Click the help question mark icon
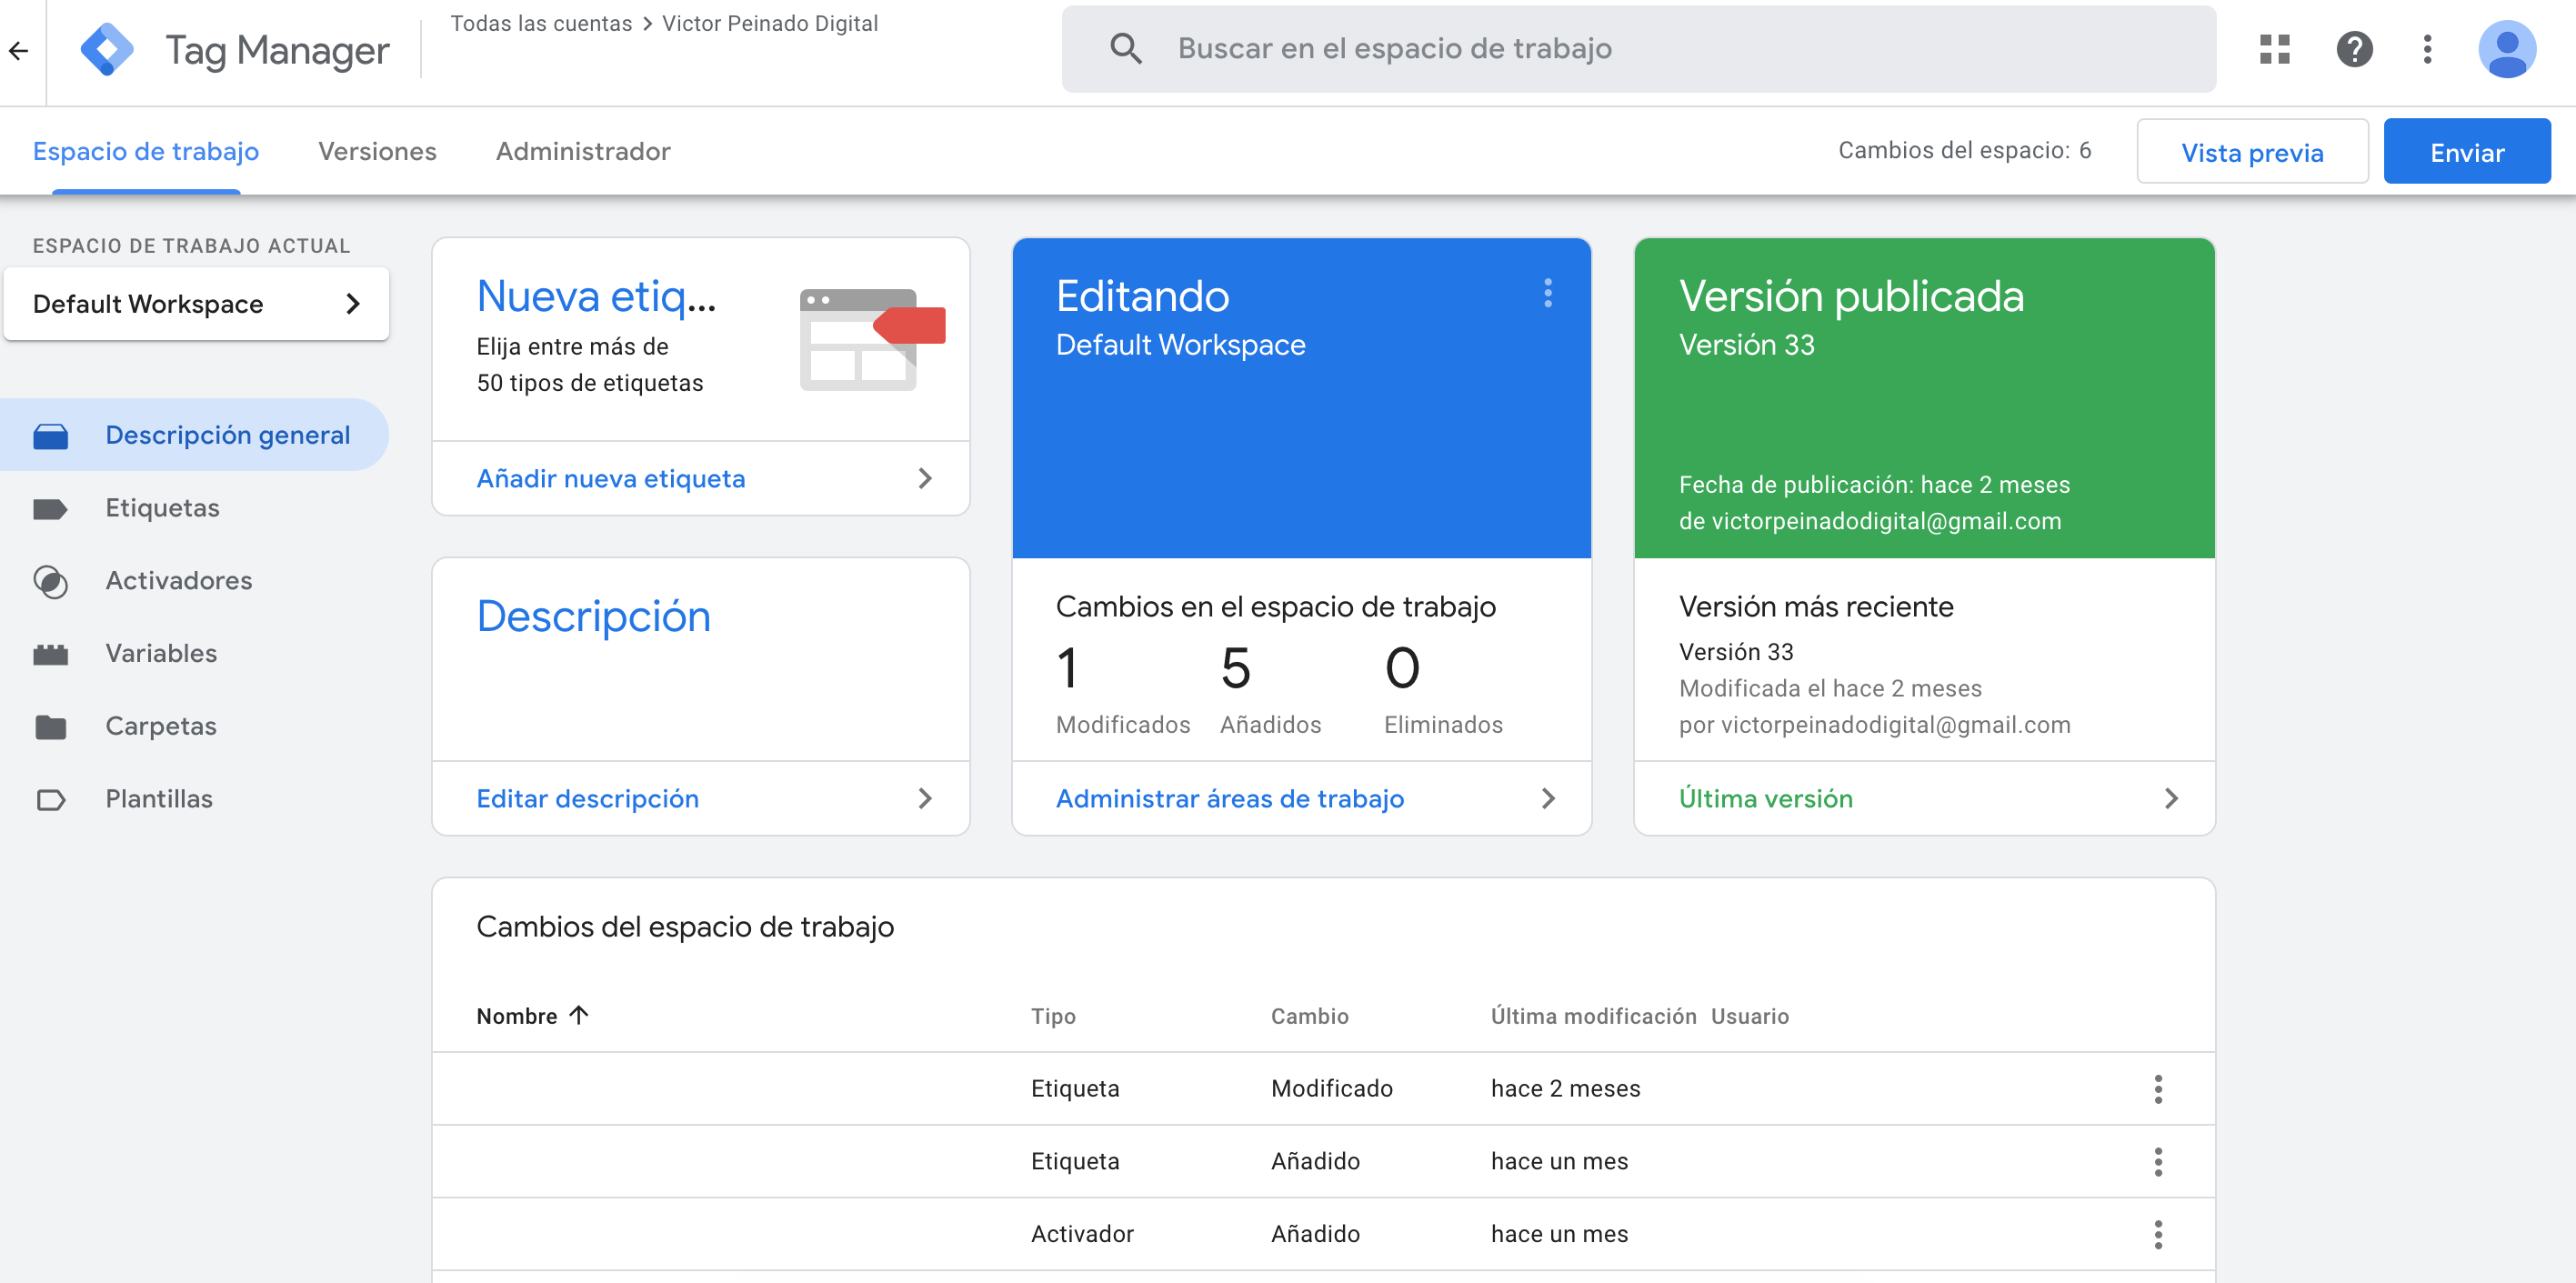 coord(2354,49)
